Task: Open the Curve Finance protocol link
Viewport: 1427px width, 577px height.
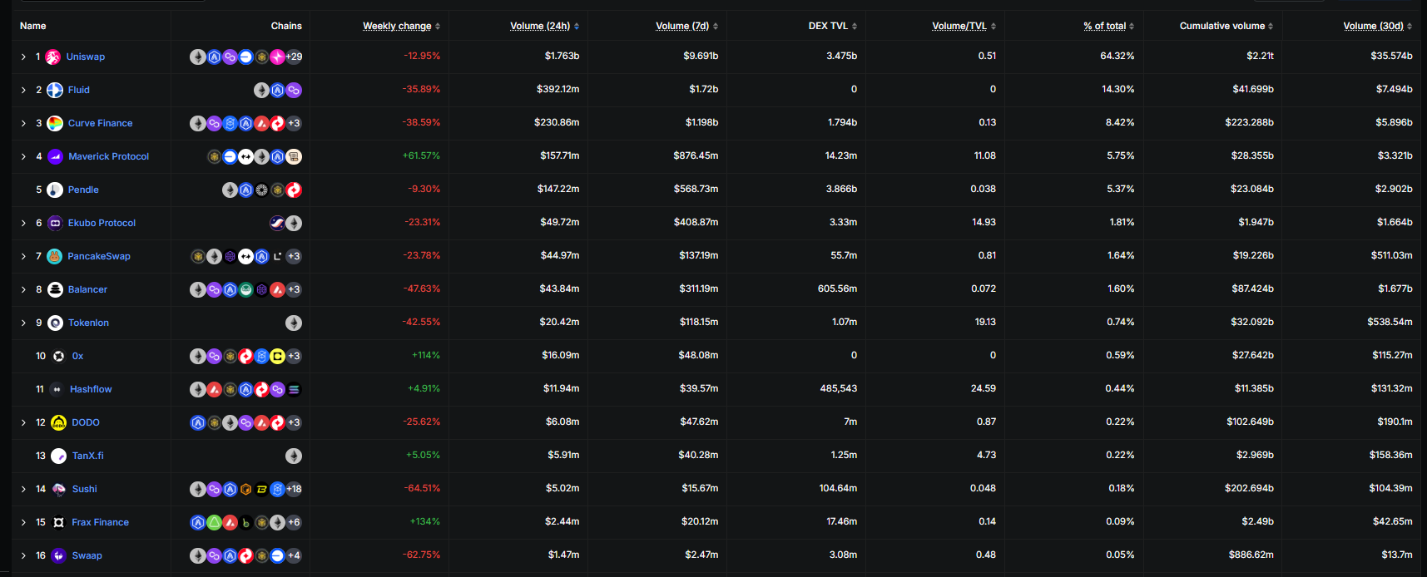Action: pyautogui.click(x=100, y=123)
